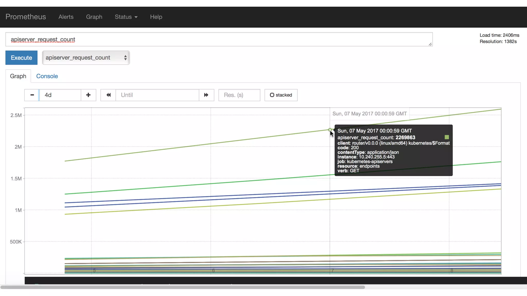
Task: Open Alerts in the navigation bar
Action: (66, 17)
